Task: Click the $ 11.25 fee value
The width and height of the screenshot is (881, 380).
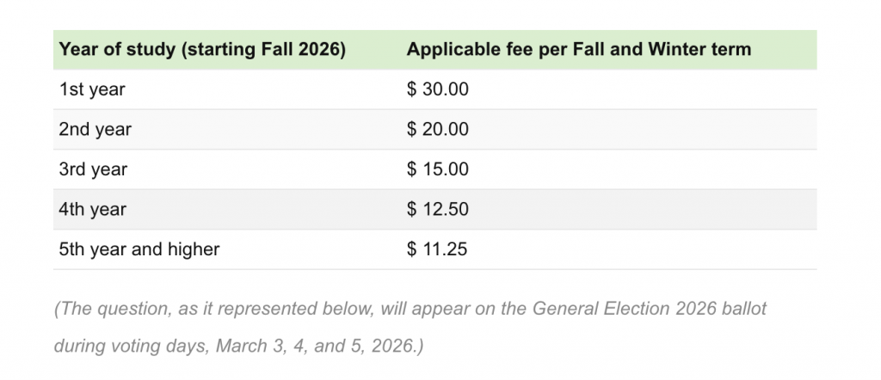Action: (x=438, y=249)
